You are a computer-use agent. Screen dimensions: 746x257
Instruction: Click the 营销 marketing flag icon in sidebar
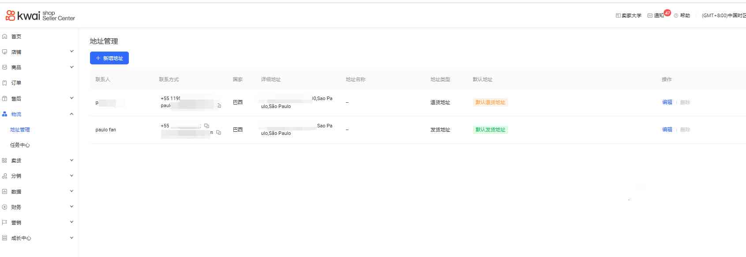pyautogui.click(x=4, y=223)
